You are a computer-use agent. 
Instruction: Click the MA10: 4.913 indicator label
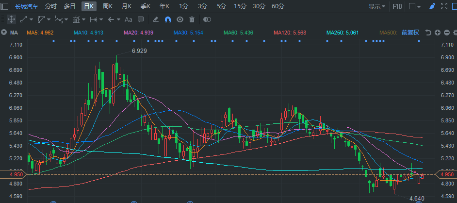[x=88, y=33]
